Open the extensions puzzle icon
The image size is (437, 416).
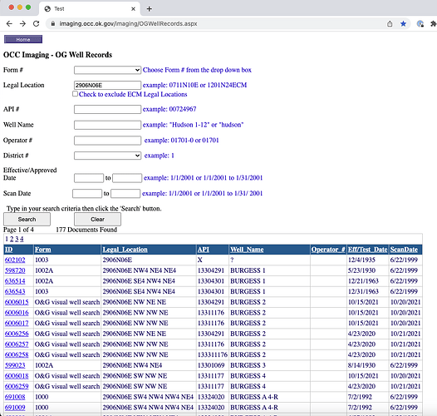pos(434,24)
